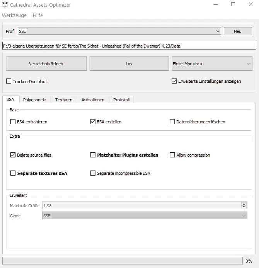This screenshot has width=259, height=268.
Task: Expand the Profil SSE dropdown
Action: pyautogui.click(x=119, y=31)
